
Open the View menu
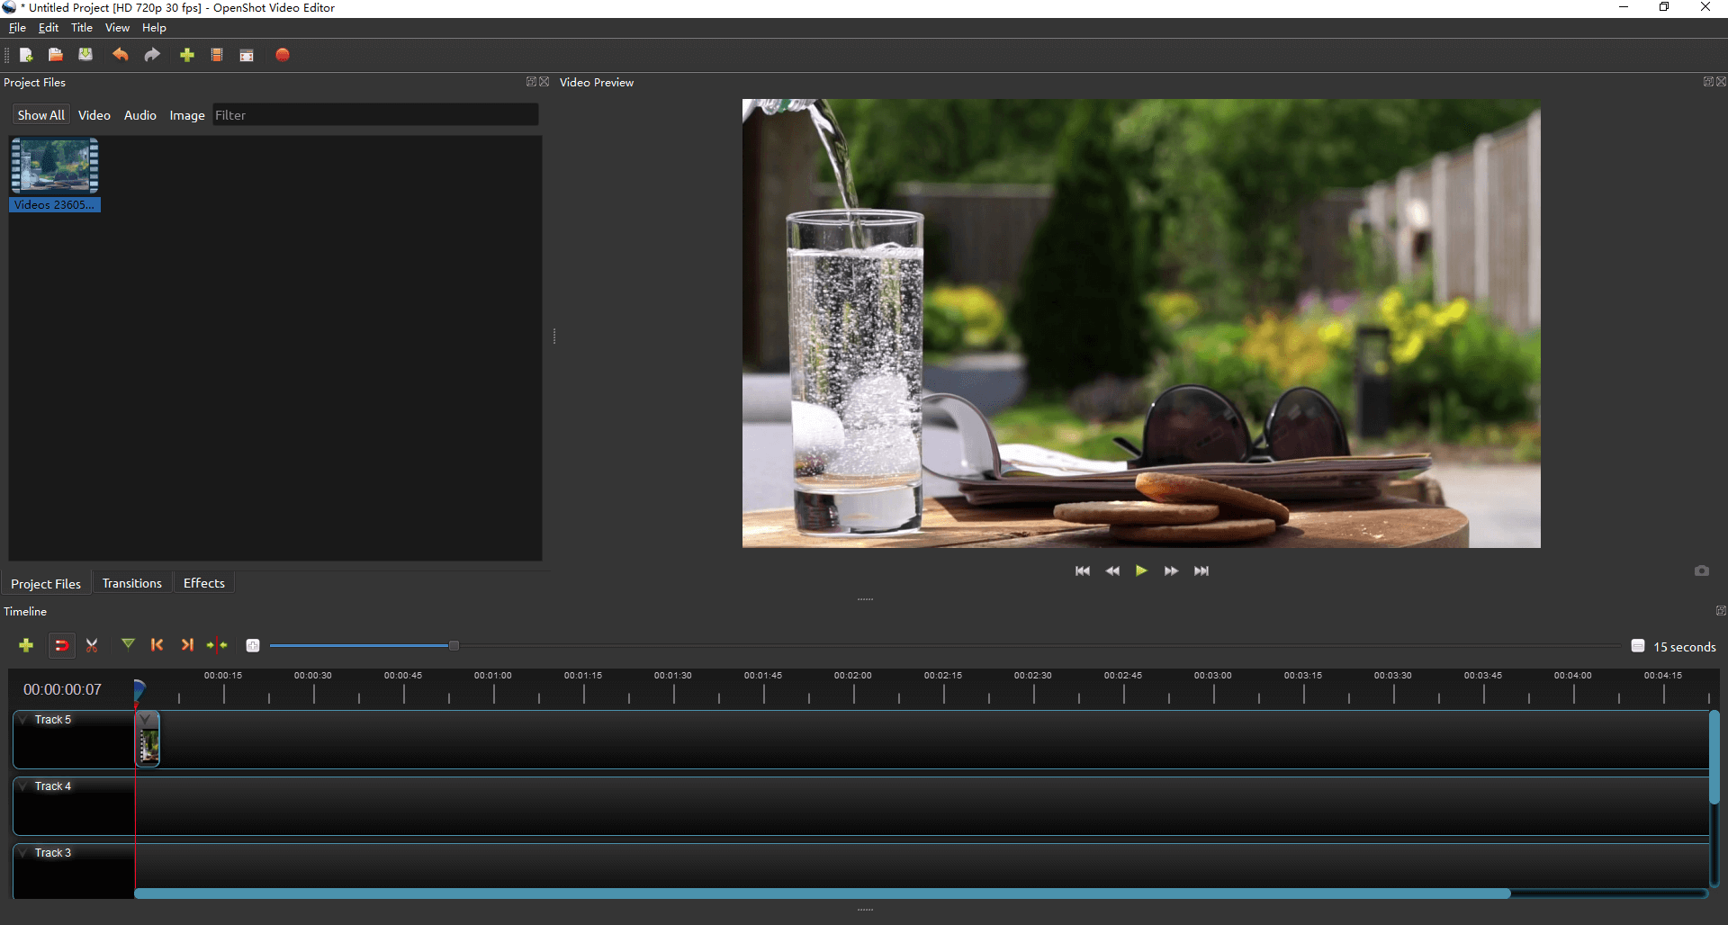[x=117, y=28]
